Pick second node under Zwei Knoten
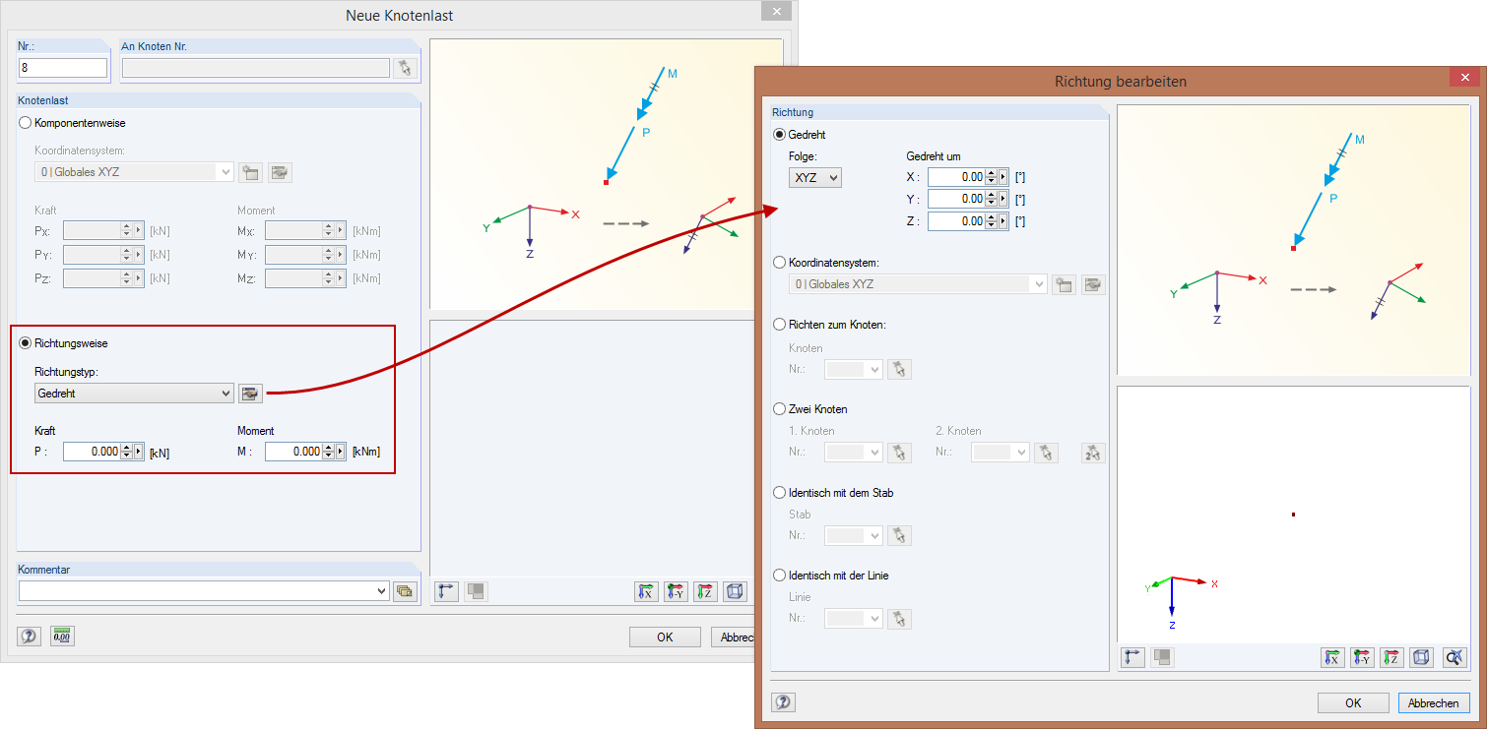The image size is (1487, 729). pos(1047,452)
